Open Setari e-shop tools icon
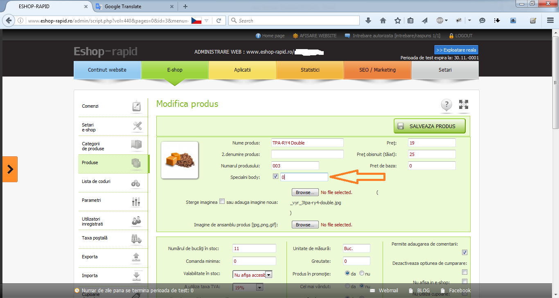 click(x=137, y=126)
